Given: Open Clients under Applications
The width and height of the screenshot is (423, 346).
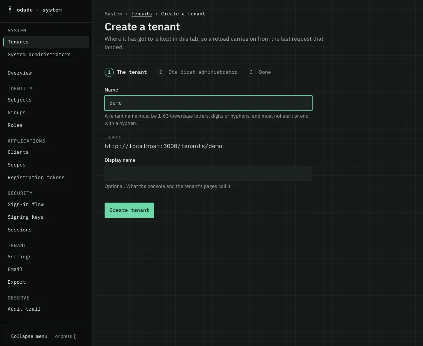Looking at the screenshot, I should coord(46,152).
